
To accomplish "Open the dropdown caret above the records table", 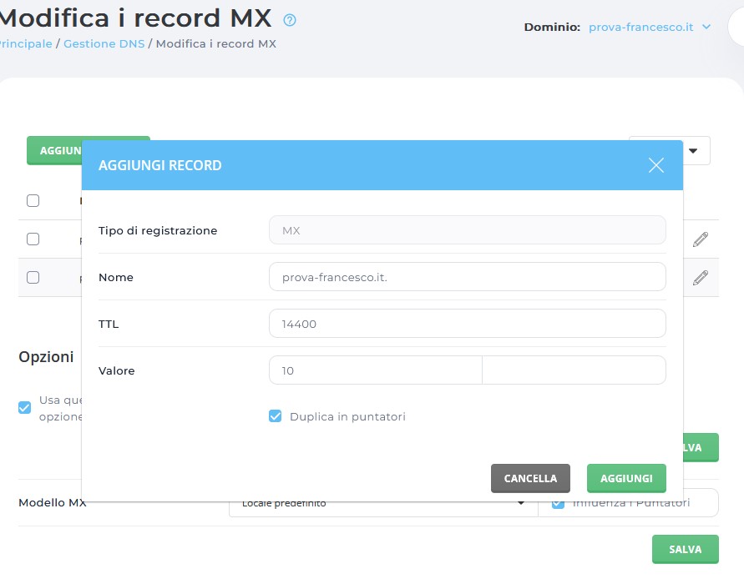I will 692,150.
